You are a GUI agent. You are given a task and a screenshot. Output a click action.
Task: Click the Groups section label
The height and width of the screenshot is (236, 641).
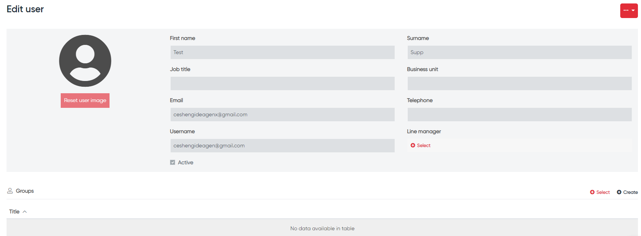25,191
